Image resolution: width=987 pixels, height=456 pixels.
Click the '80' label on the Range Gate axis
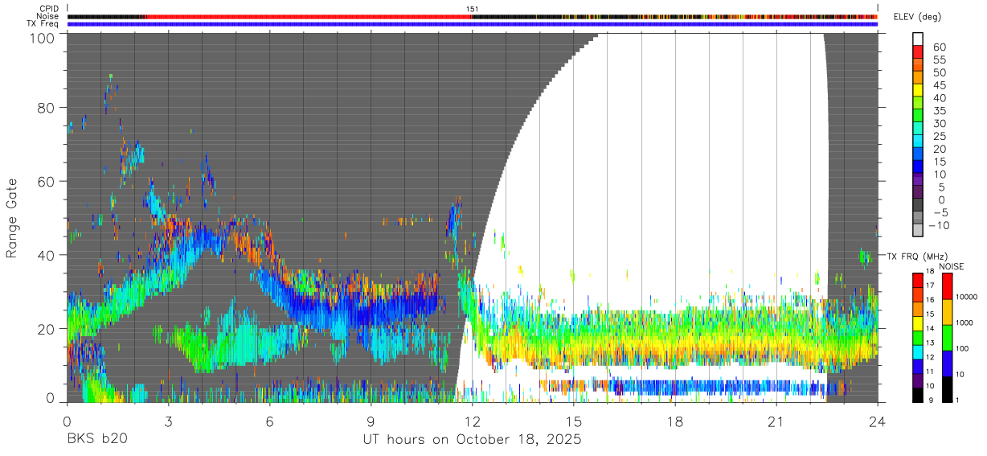pos(45,108)
